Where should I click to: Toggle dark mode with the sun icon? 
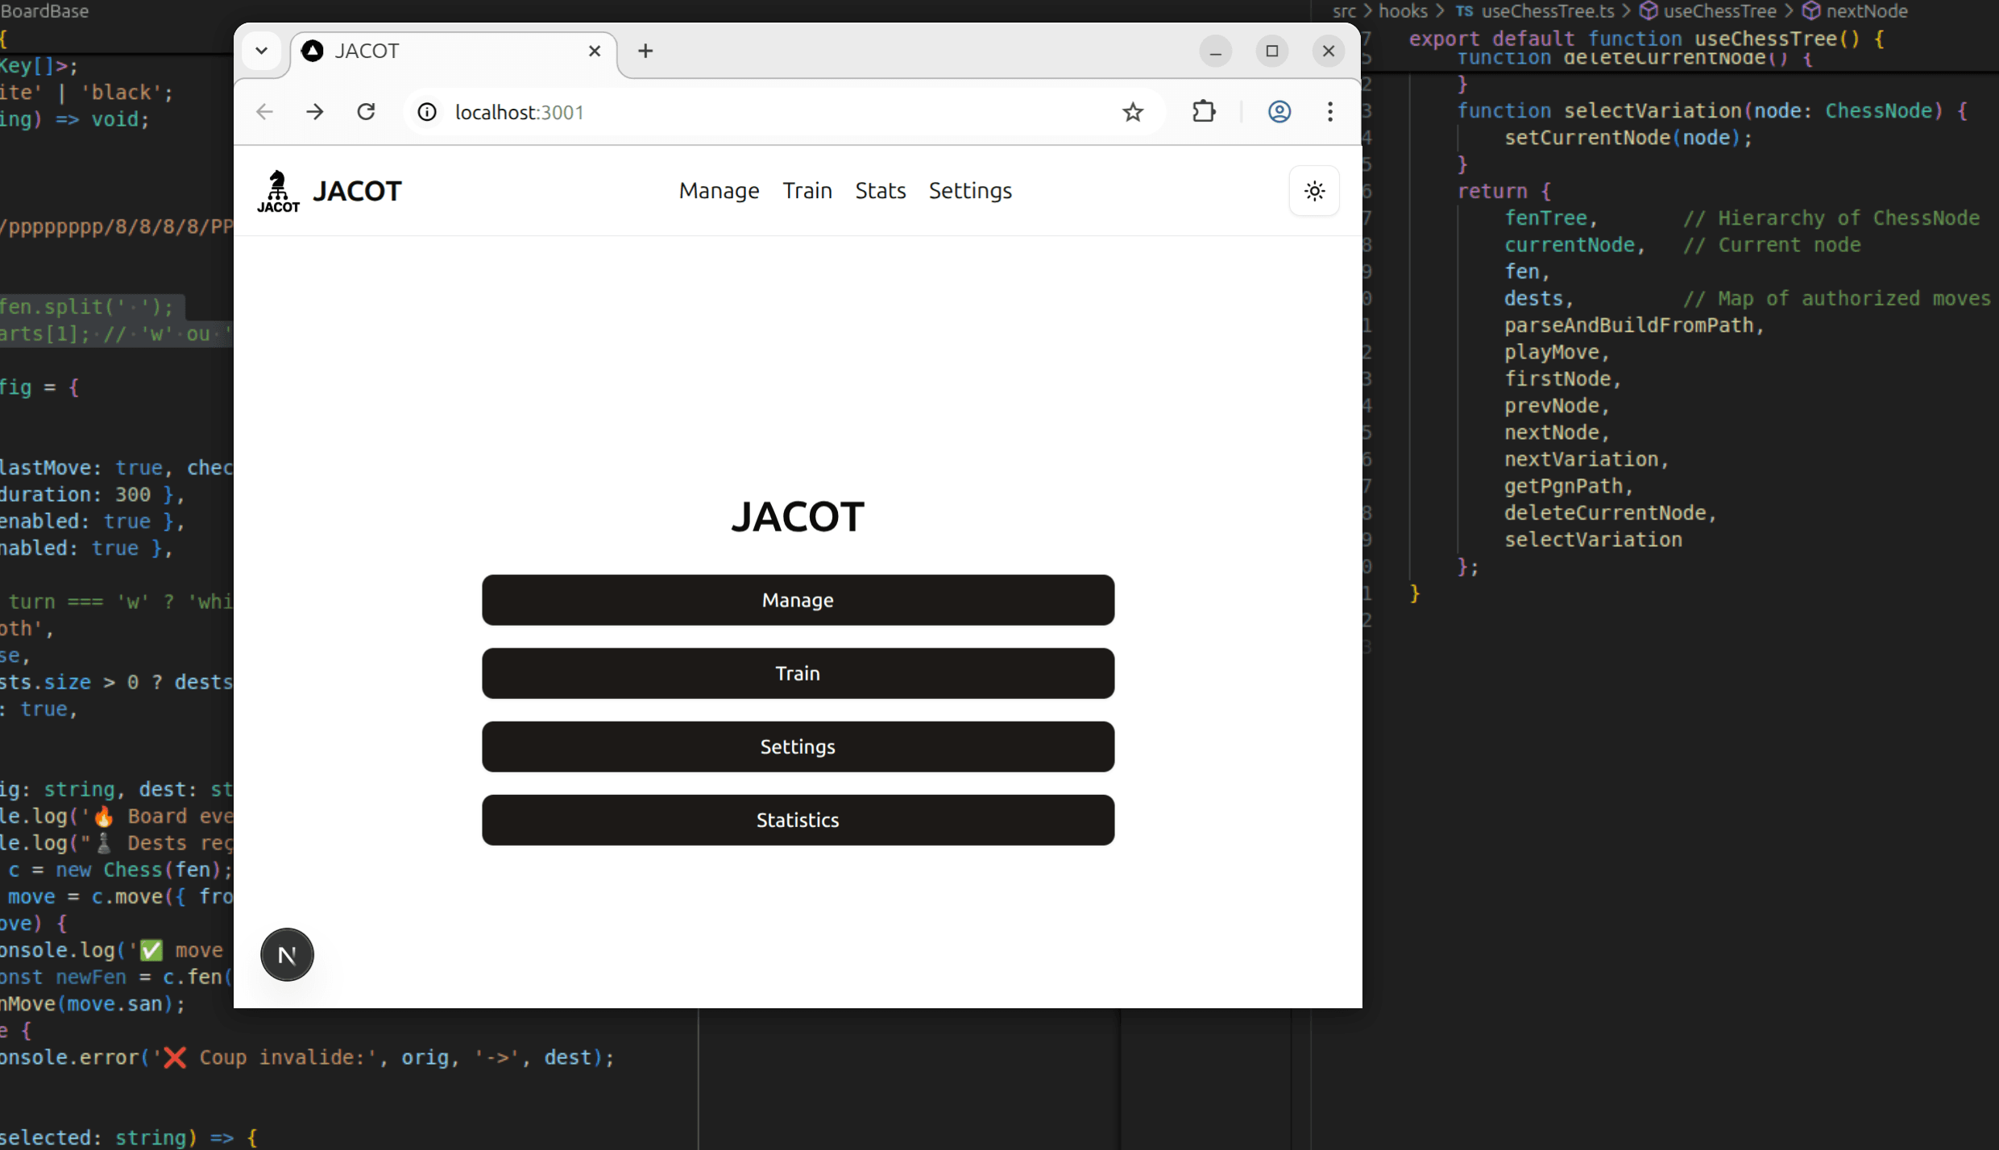[x=1314, y=191]
